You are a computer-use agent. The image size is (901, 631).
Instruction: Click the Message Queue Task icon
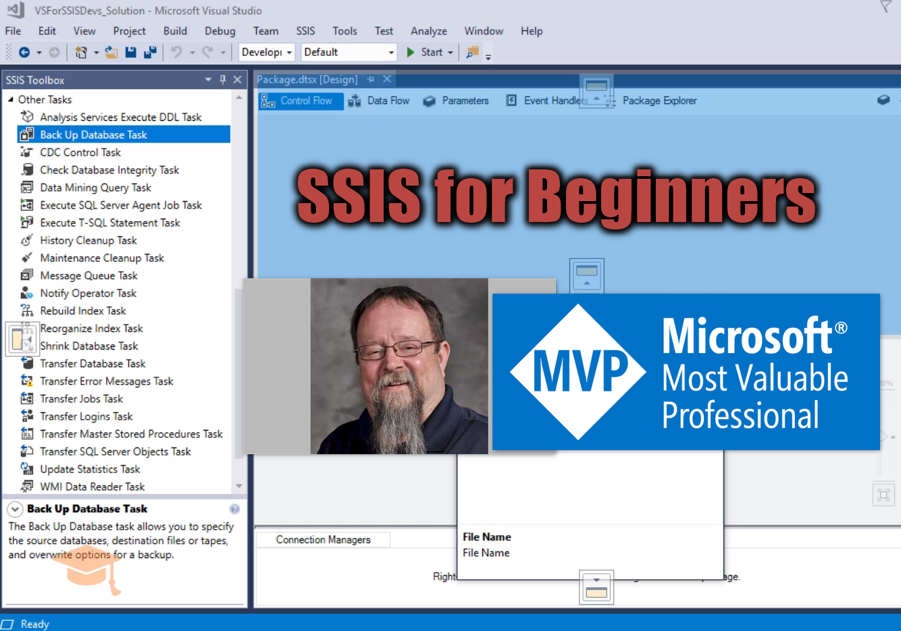point(27,275)
